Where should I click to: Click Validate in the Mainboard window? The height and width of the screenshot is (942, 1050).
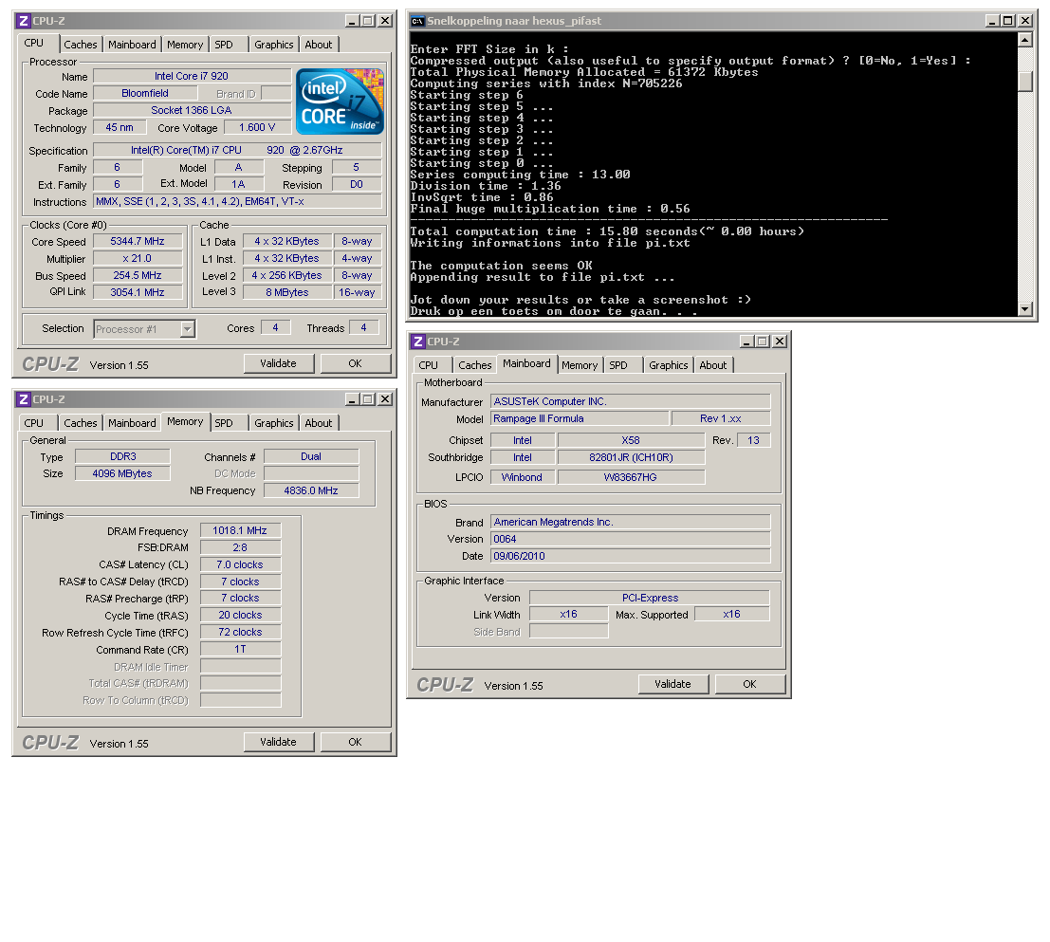(x=672, y=684)
